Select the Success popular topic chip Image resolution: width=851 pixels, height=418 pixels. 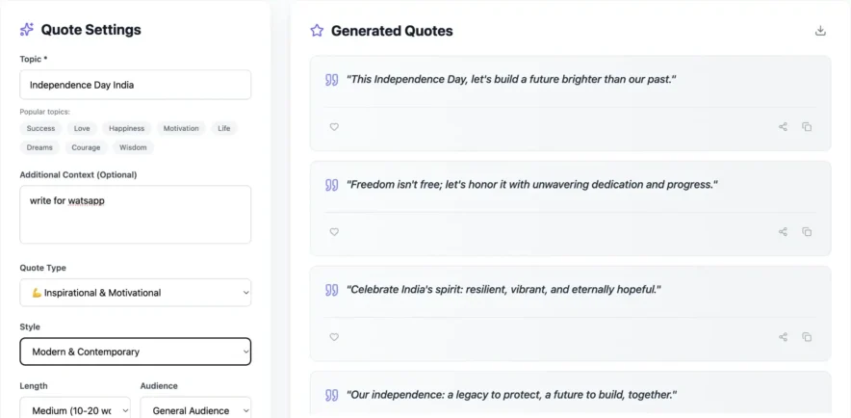(40, 128)
